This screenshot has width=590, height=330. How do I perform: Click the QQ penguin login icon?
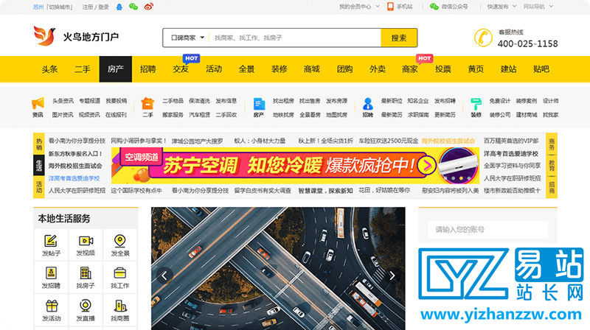119,7
